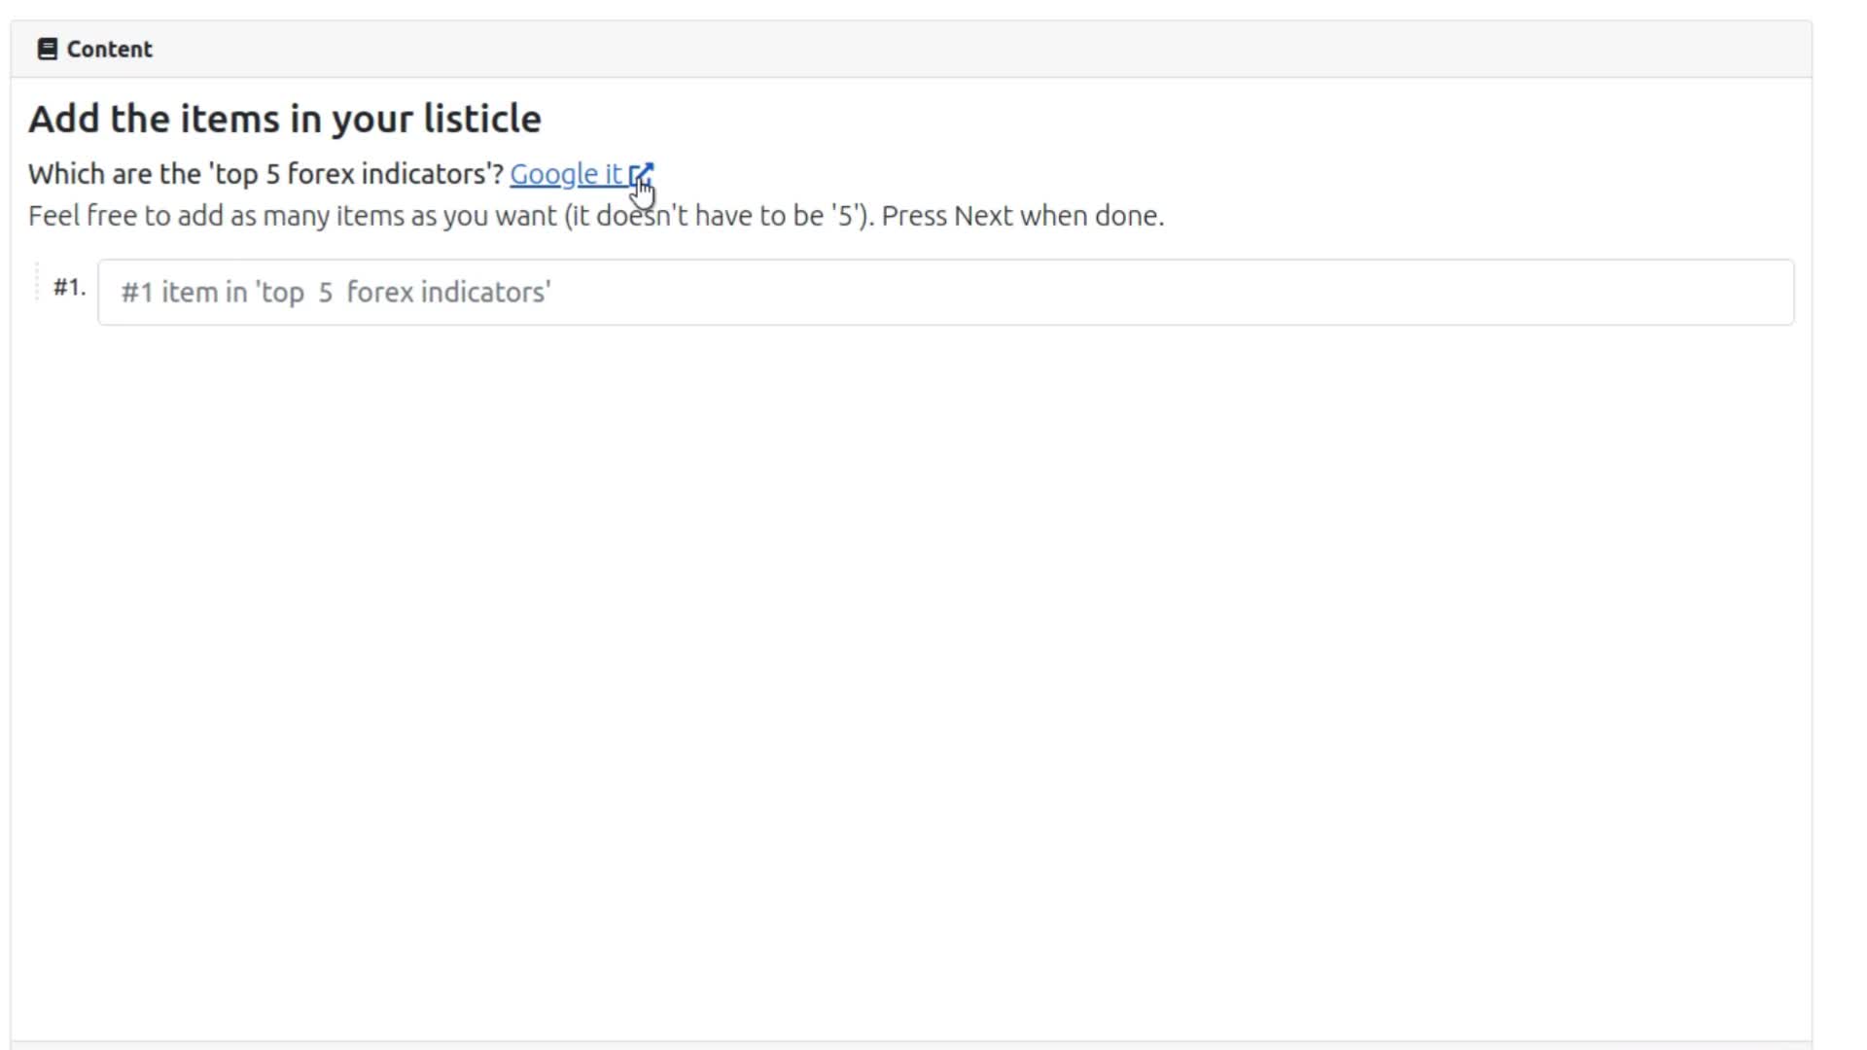Click the 'Press Next when done' instruction text
The height and width of the screenshot is (1050, 1867).
pos(1022,216)
